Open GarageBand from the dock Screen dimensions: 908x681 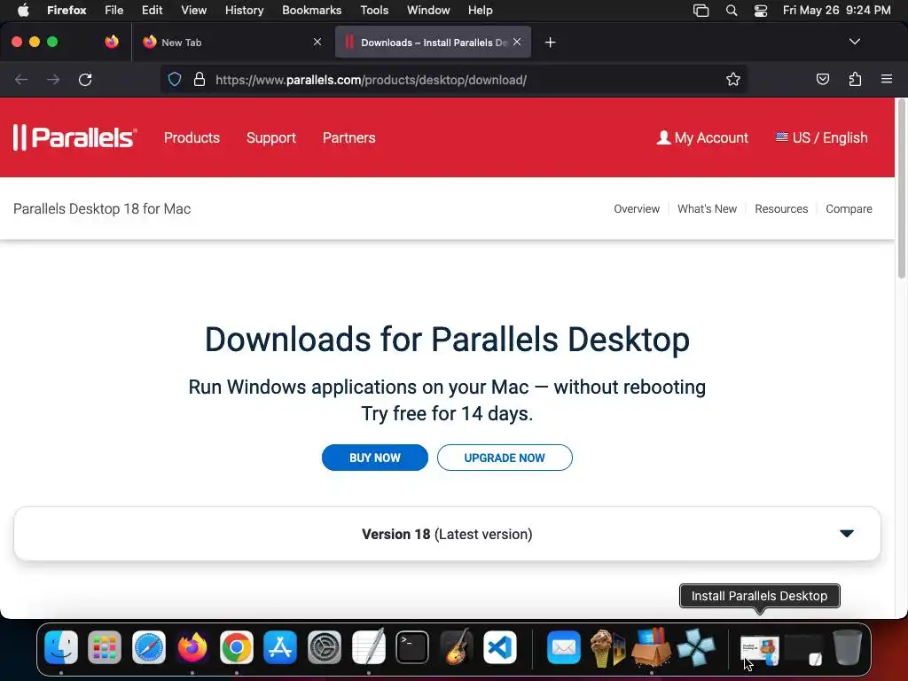(x=457, y=646)
